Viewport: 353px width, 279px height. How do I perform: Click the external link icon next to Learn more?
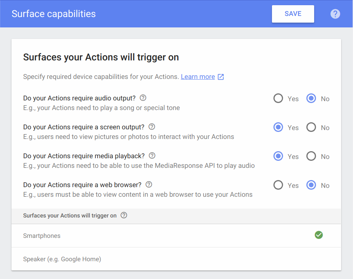click(221, 77)
